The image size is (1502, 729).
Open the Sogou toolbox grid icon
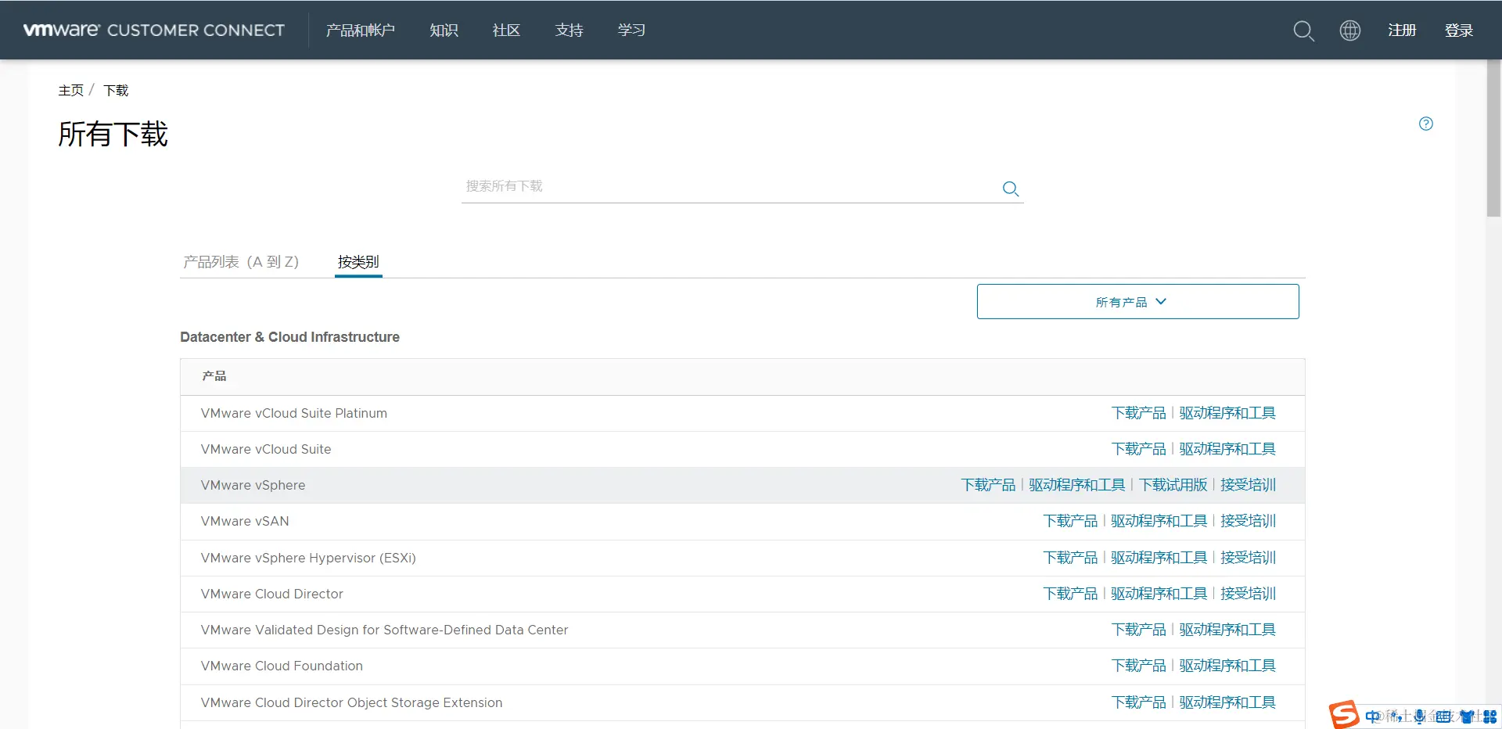pos(1489,716)
